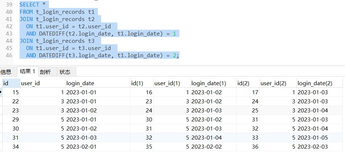Click id(2) cell with value 33
This screenshot has width=345, height=153.
point(248,137)
